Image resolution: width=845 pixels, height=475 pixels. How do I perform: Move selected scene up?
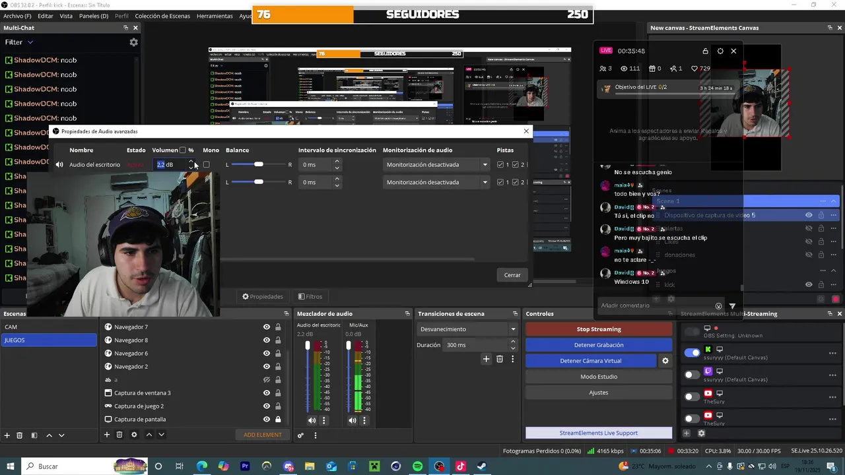pos(49,435)
